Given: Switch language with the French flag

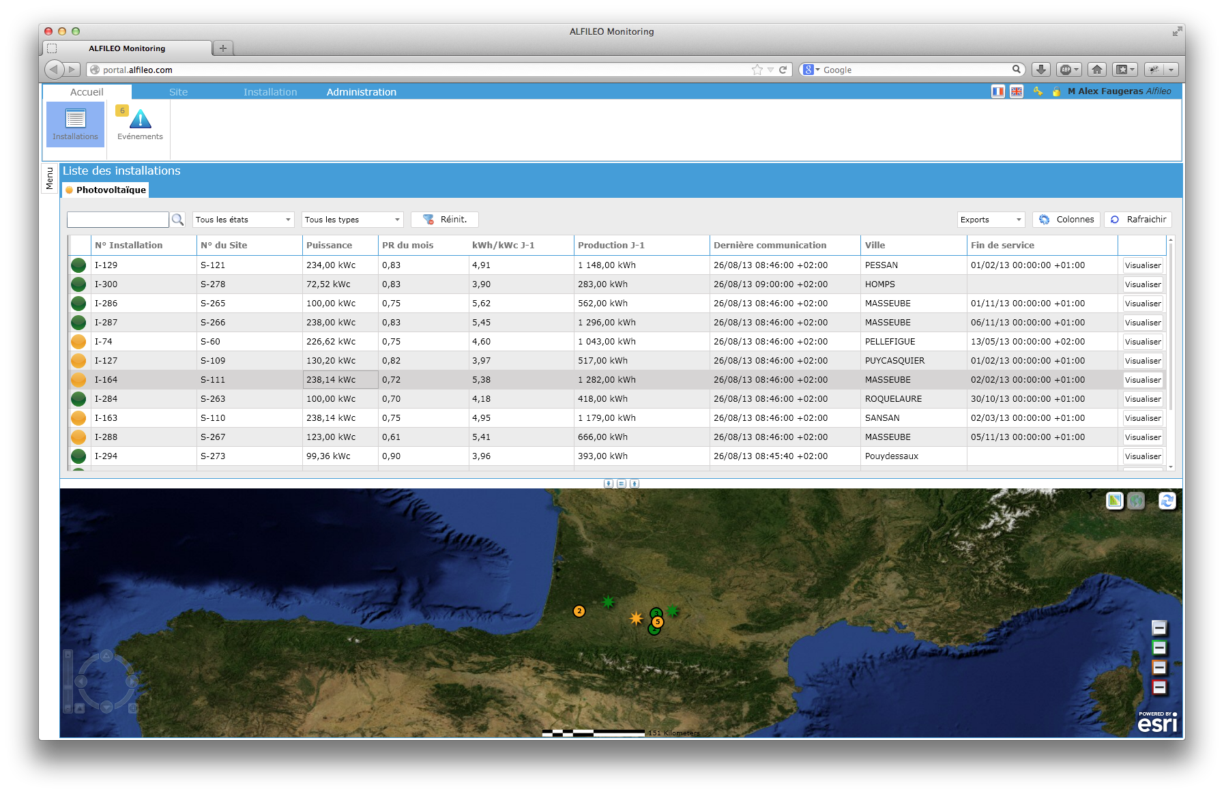Looking at the screenshot, I should tap(998, 91).
